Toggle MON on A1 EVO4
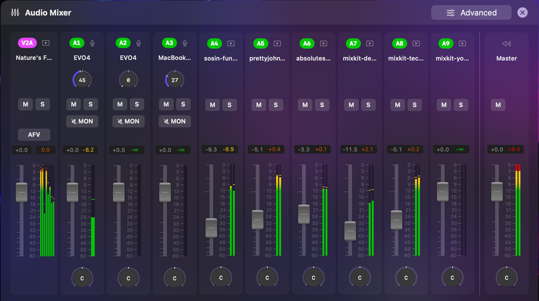The height and width of the screenshot is (301, 539). click(82, 121)
